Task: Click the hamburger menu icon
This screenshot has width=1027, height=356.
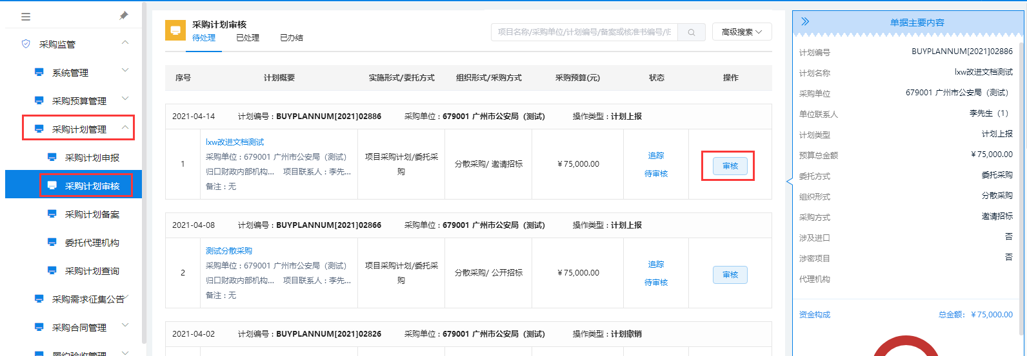Action: pyautogui.click(x=26, y=17)
